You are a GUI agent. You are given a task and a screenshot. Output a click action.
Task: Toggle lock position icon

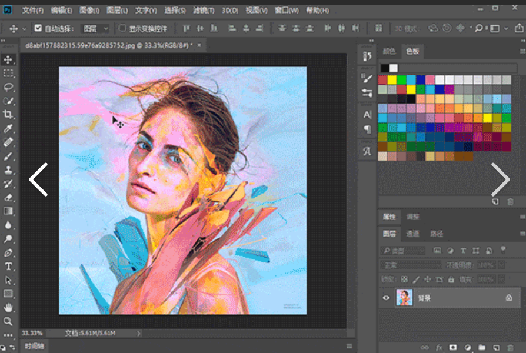[x=427, y=279]
